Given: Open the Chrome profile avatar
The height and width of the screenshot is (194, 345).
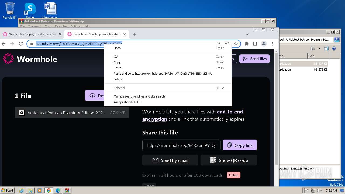Looking at the screenshot, I should [264, 44].
